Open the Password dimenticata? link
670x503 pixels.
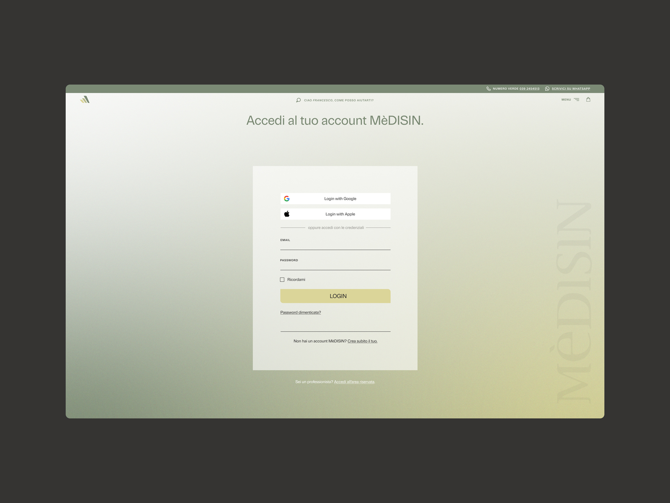tap(301, 312)
